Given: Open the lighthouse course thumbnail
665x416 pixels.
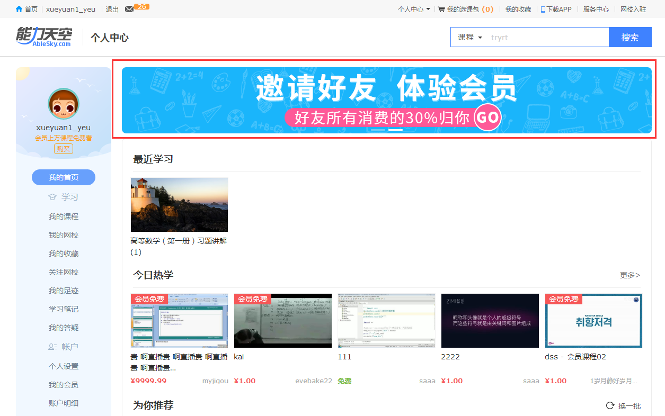Looking at the screenshot, I should (x=179, y=204).
